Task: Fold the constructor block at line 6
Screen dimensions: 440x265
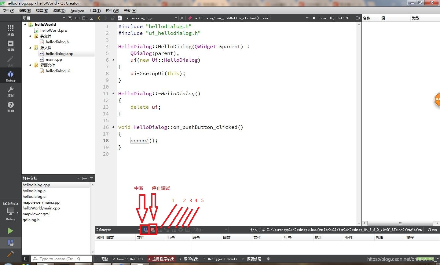Action: (x=113, y=60)
